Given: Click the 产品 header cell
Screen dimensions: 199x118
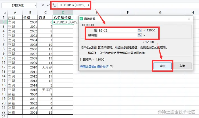Looking at the screenshot, I should (x=15, y=18).
